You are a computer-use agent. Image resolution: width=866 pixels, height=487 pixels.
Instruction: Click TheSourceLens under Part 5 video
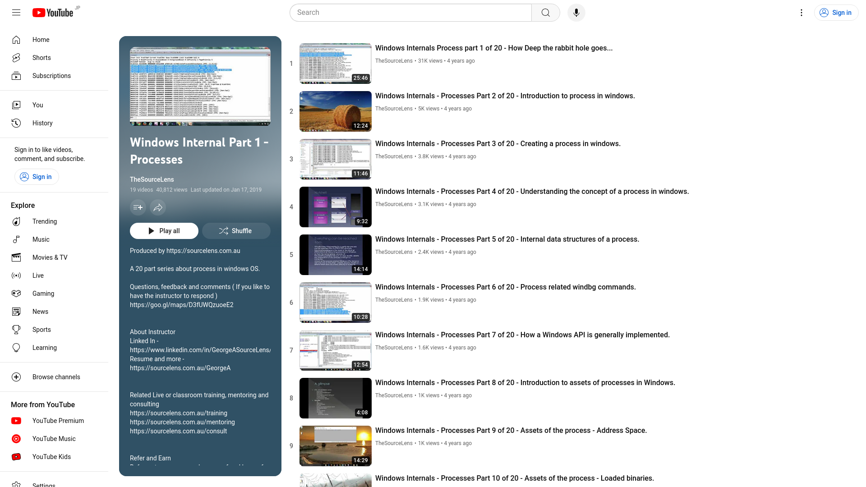click(394, 252)
